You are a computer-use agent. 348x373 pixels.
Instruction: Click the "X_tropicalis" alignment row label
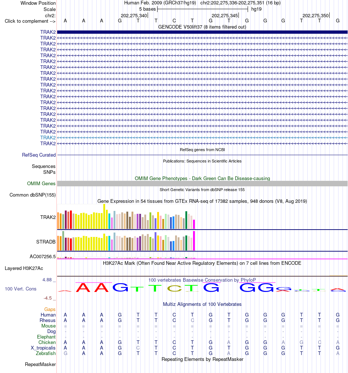tap(43, 348)
